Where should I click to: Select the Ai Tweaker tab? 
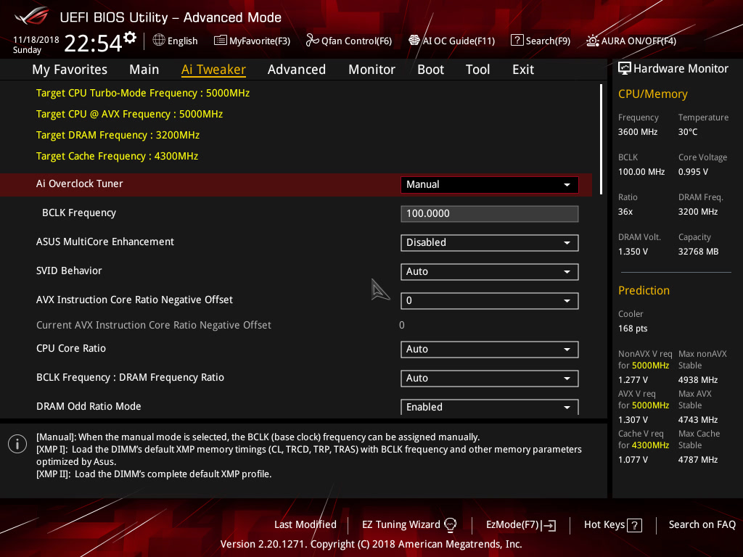(x=213, y=70)
